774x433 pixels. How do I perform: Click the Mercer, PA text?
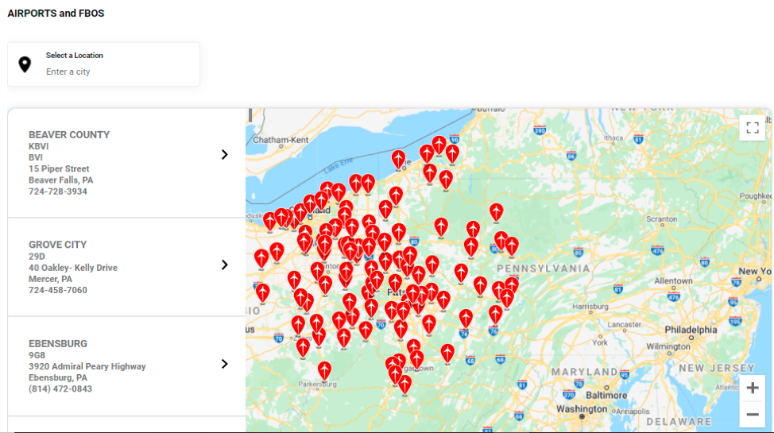[50, 279]
